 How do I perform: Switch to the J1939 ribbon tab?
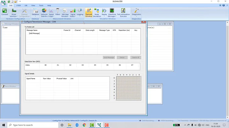18,5
